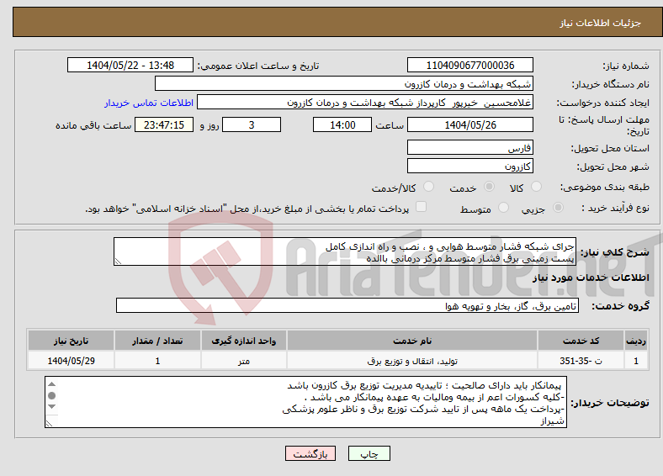Click the buyer organization name field
Viewport: 663px width, 476px height.
pyautogui.click(x=344, y=84)
